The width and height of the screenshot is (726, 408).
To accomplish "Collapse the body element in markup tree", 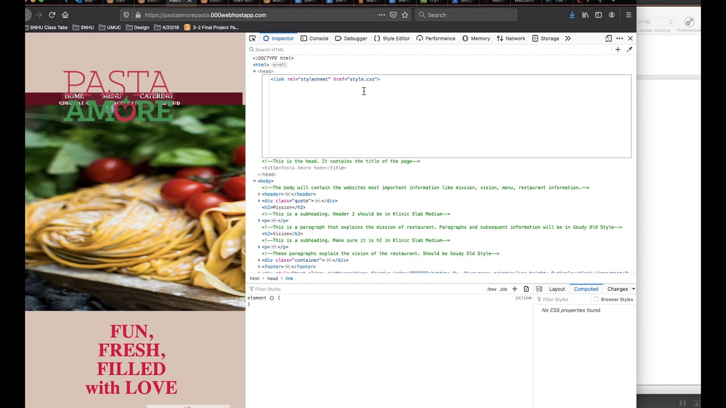I will pos(254,181).
